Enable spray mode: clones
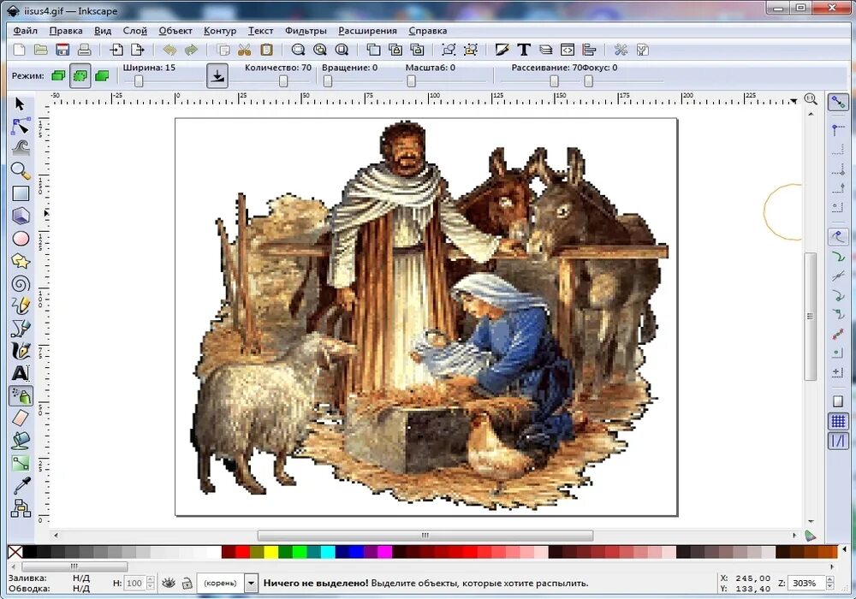 [80, 76]
